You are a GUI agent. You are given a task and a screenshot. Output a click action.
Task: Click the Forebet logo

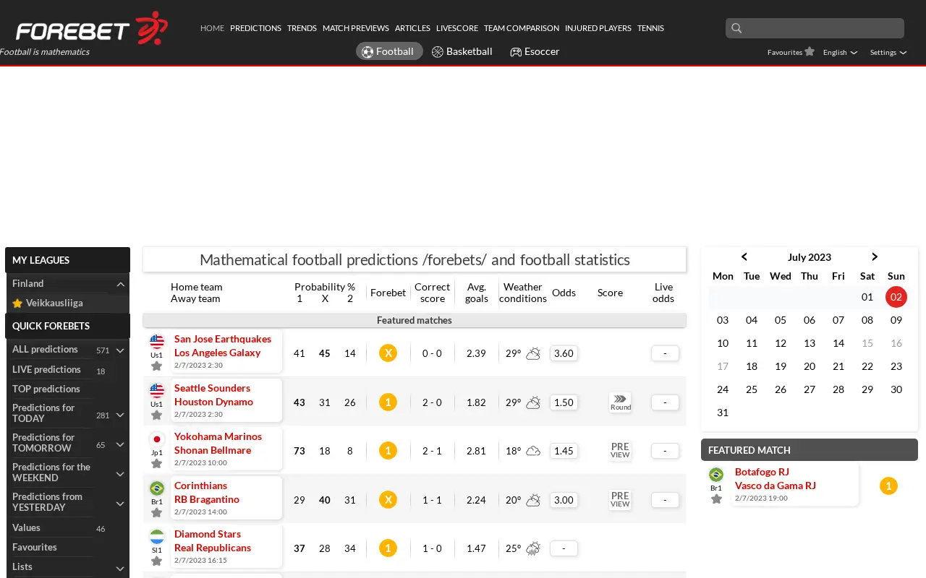tap(92, 29)
